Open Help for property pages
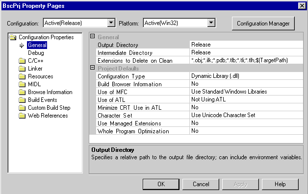This screenshot has width=308, height=194. click(280, 184)
